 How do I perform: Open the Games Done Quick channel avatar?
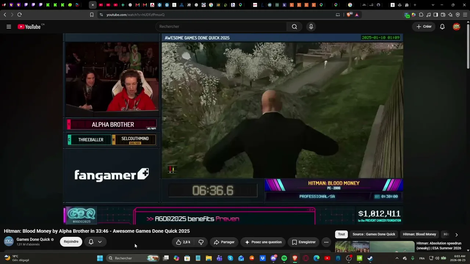point(9,241)
